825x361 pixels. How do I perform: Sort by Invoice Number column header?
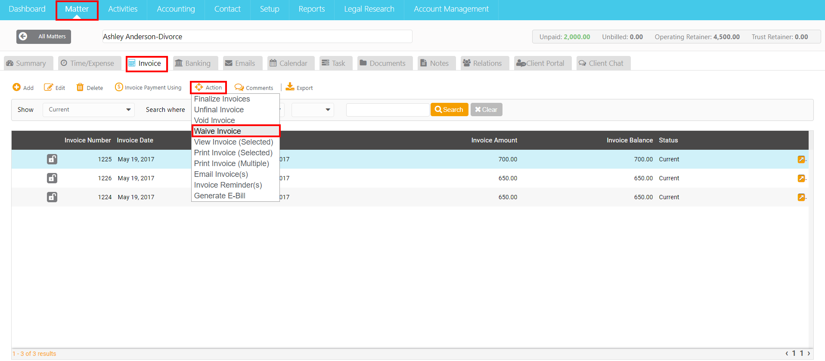pos(88,140)
